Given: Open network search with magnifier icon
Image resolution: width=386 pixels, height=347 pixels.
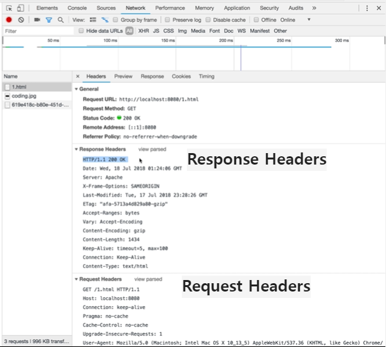Looking at the screenshot, I should coord(61,20).
